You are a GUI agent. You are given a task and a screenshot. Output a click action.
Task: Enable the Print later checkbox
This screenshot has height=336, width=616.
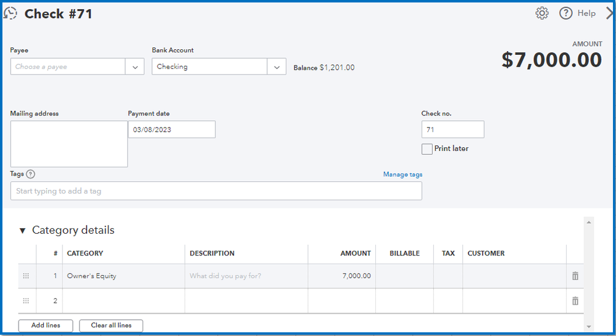427,149
